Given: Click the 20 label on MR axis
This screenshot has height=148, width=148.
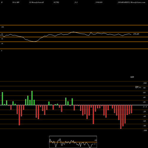Looking at the screenshot, I should (x=144, y=102).
